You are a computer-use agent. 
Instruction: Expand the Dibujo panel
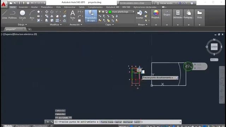(22, 25)
